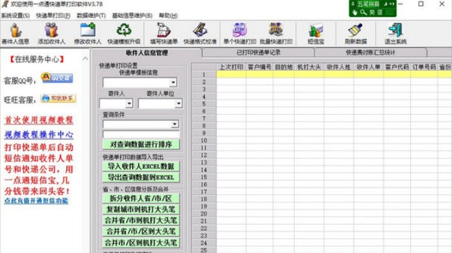
Task: Open 短信宝 toolbar icon
Action: pos(316,34)
